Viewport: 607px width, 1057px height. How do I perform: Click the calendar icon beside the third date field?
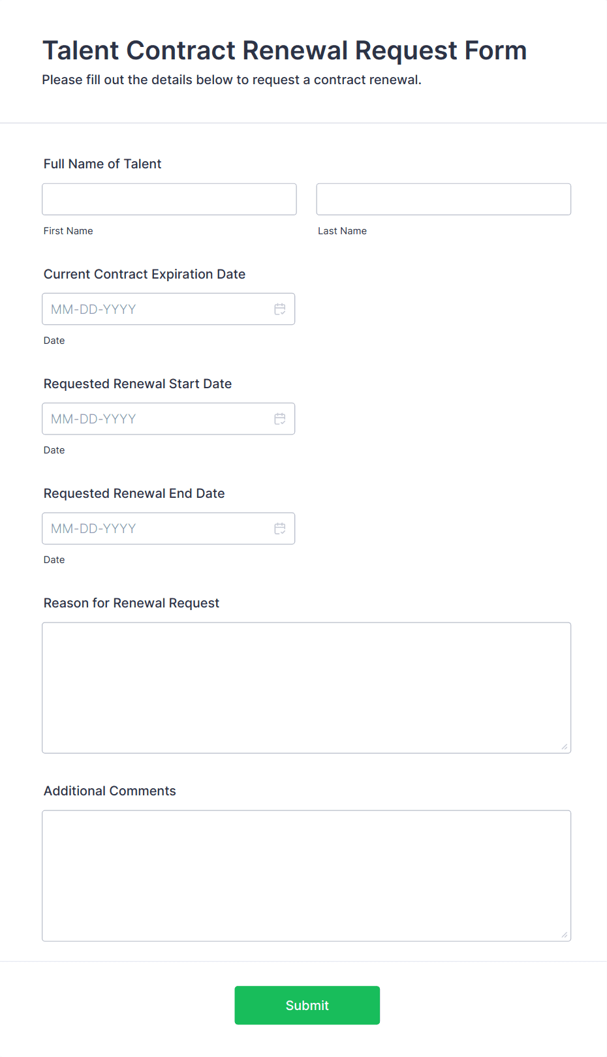[280, 528]
